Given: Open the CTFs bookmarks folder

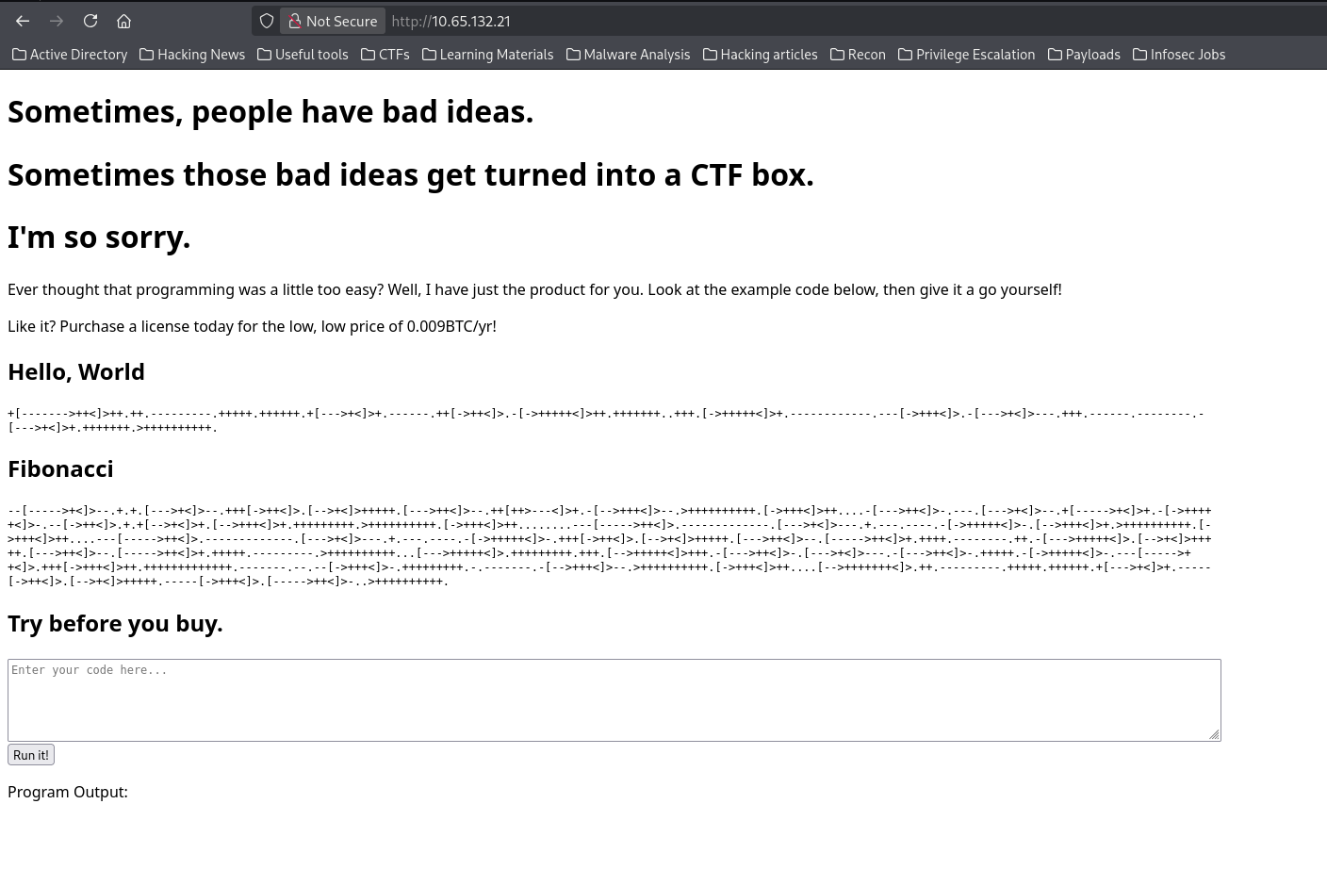Looking at the screenshot, I should [385, 54].
